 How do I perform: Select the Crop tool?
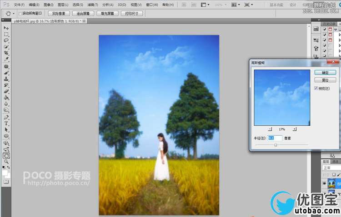(6, 53)
